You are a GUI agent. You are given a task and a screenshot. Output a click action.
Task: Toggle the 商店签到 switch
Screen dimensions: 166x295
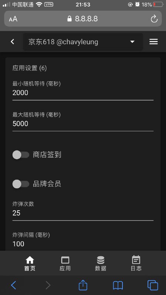[x=21, y=155]
